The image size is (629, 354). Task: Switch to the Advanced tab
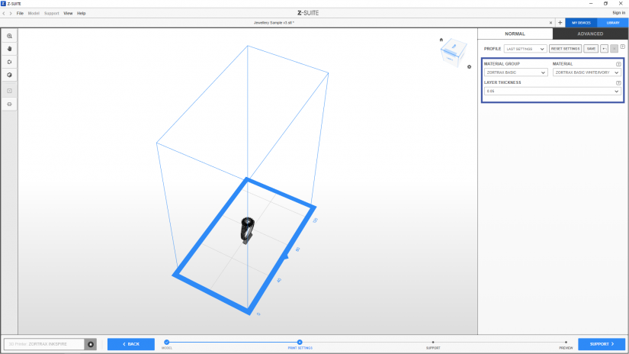tap(590, 34)
